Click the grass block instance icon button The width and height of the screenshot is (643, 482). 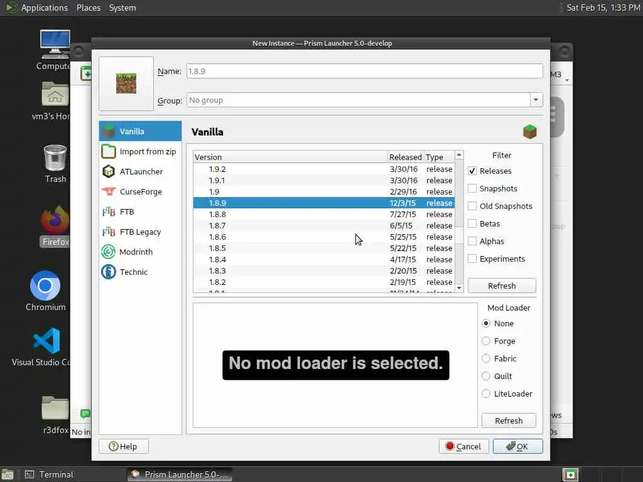126,83
